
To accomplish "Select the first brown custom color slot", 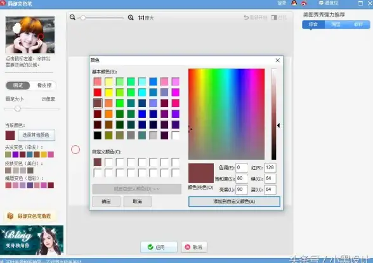I will [x=98, y=162].
